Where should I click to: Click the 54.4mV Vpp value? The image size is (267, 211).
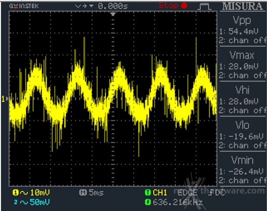click(x=243, y=31)
